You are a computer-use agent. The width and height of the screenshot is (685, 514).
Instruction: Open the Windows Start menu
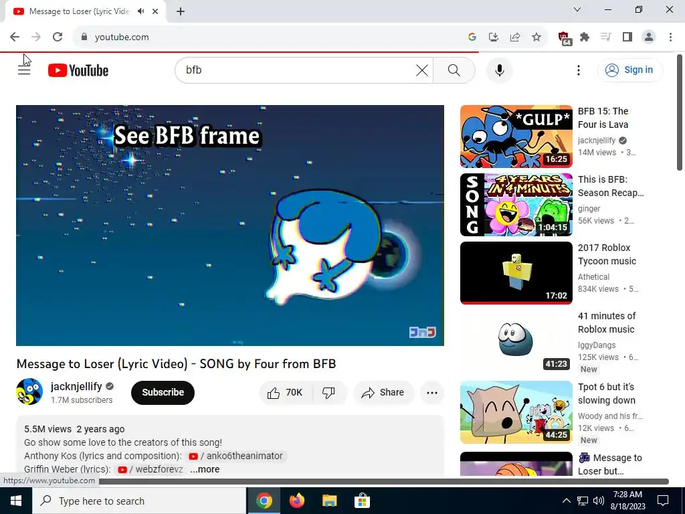(x=16, y=501)
